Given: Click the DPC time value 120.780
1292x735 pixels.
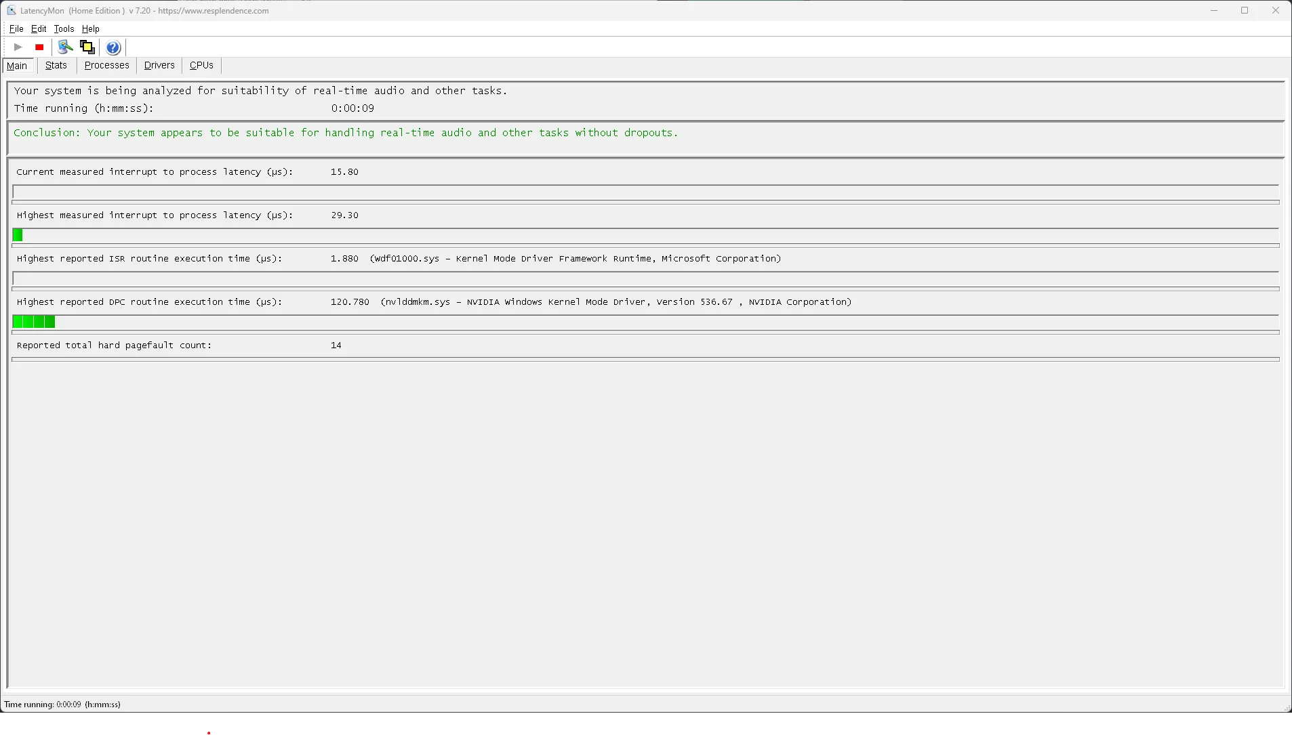Looking at the screenshot, I should tap(350, 302).
